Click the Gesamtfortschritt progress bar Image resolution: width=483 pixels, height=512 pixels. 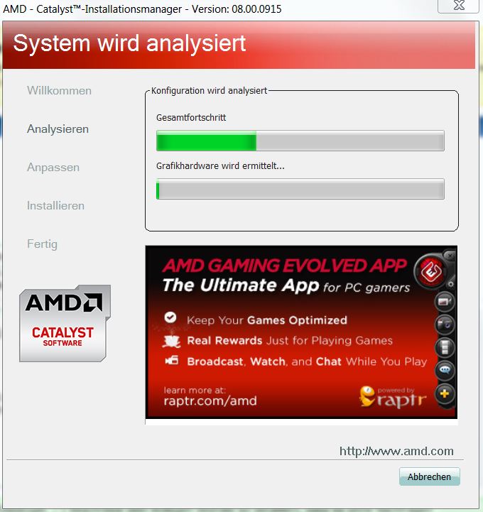click(x=300, y=141)
